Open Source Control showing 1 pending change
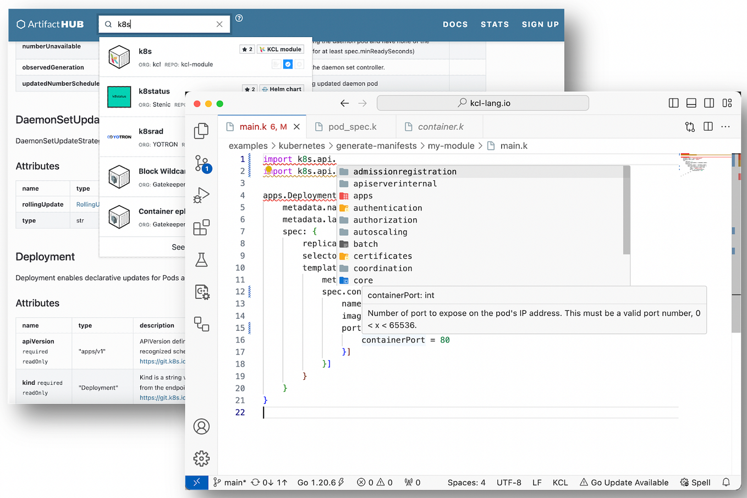 pos(201,163)
